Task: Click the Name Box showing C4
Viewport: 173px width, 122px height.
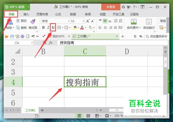Action: pyautogui.click(x=19, y=43)
